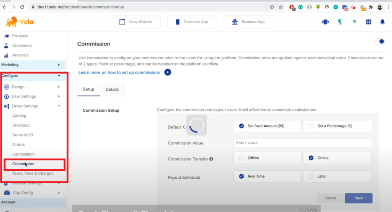Click the Design icon in sidebar
The height and width of the screenshot is (212, 392).
(7, 87)
